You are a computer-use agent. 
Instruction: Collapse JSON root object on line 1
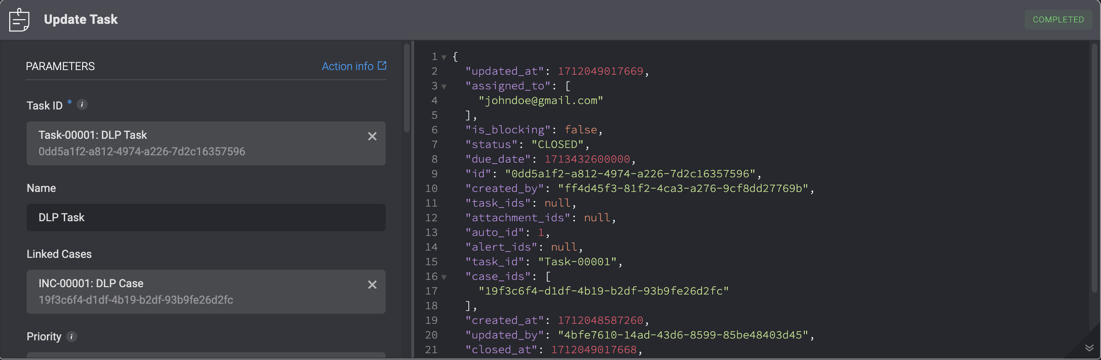click(x=444, y=57)
